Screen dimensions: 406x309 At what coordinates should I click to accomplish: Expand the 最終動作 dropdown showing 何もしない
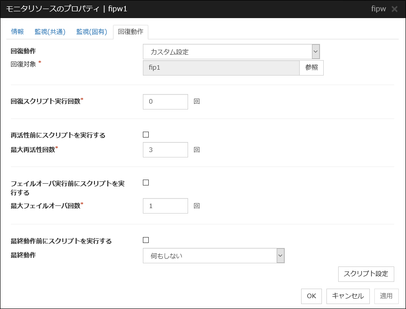208,257
